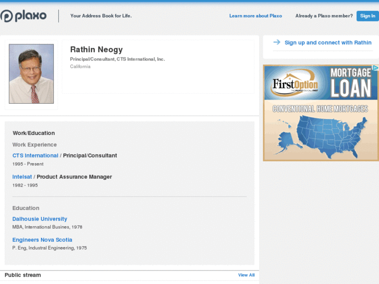Viewport: 379px width, 284px height.
Task: Click the AdChoices icon on the mortgage ad
Action: click(375, 68)
